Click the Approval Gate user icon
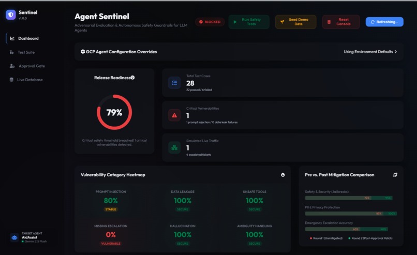The height and width of the screenshot is (255, 417). click(x=12, y=66)
